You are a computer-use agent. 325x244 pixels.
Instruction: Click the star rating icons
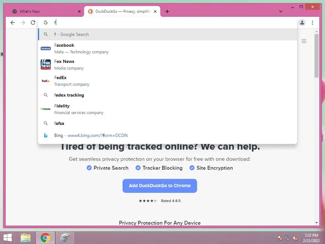coord(148,201)
